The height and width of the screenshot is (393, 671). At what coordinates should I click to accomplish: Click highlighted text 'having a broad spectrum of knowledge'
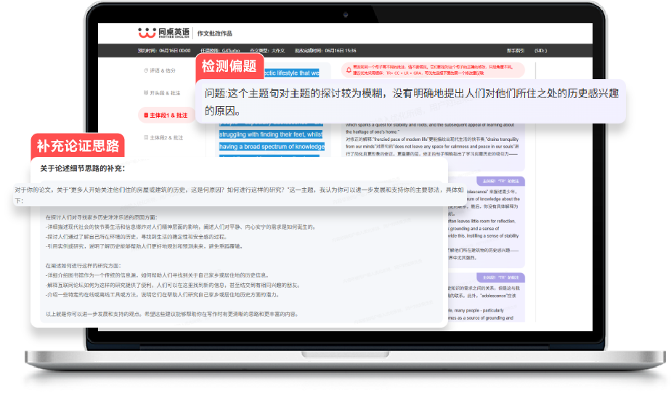click(272, 147)
